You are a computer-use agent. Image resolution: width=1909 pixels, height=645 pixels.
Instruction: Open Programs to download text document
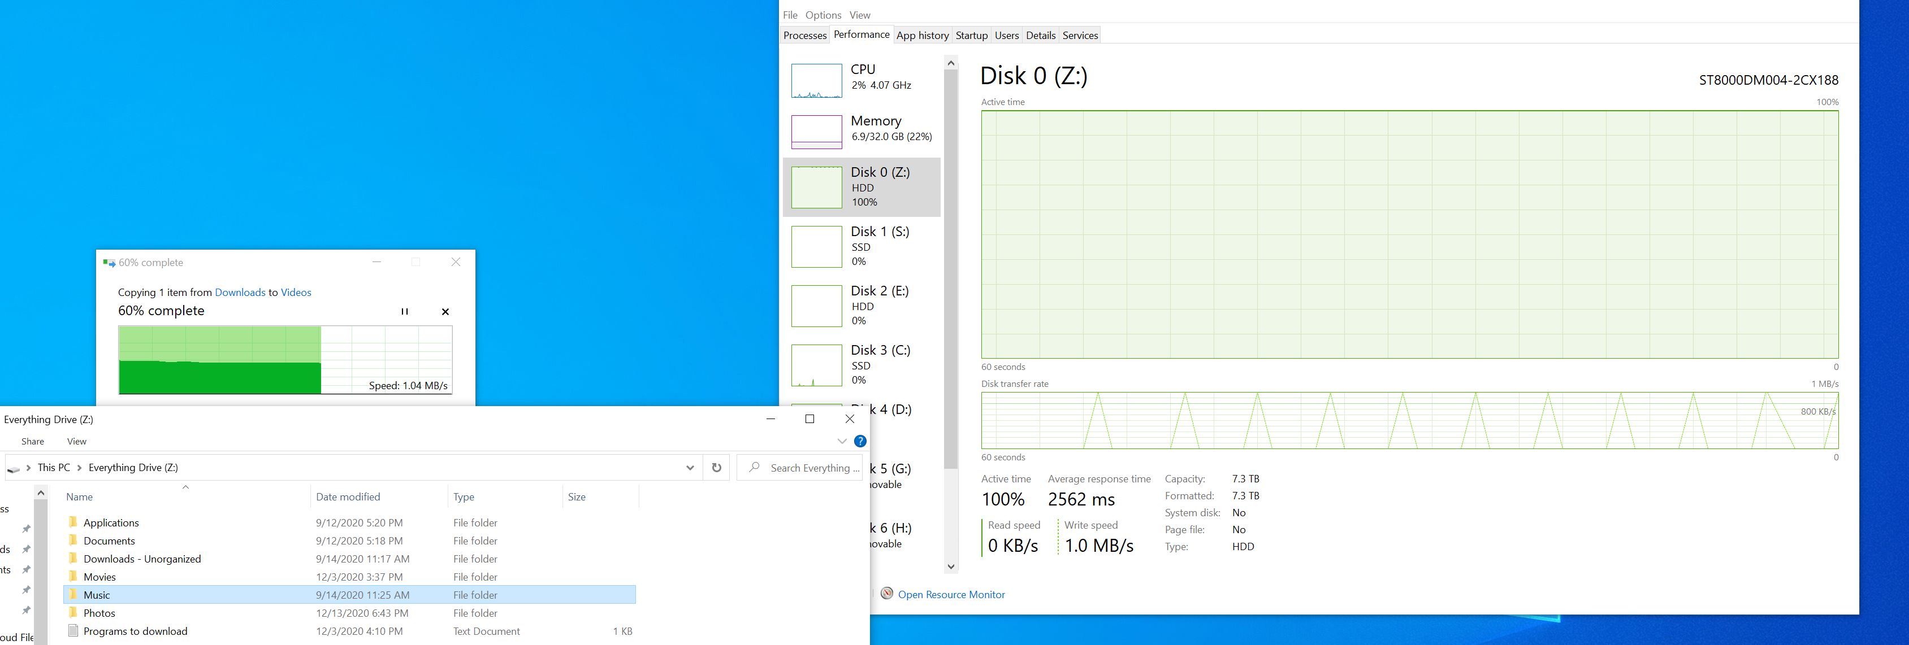point(135,631)
